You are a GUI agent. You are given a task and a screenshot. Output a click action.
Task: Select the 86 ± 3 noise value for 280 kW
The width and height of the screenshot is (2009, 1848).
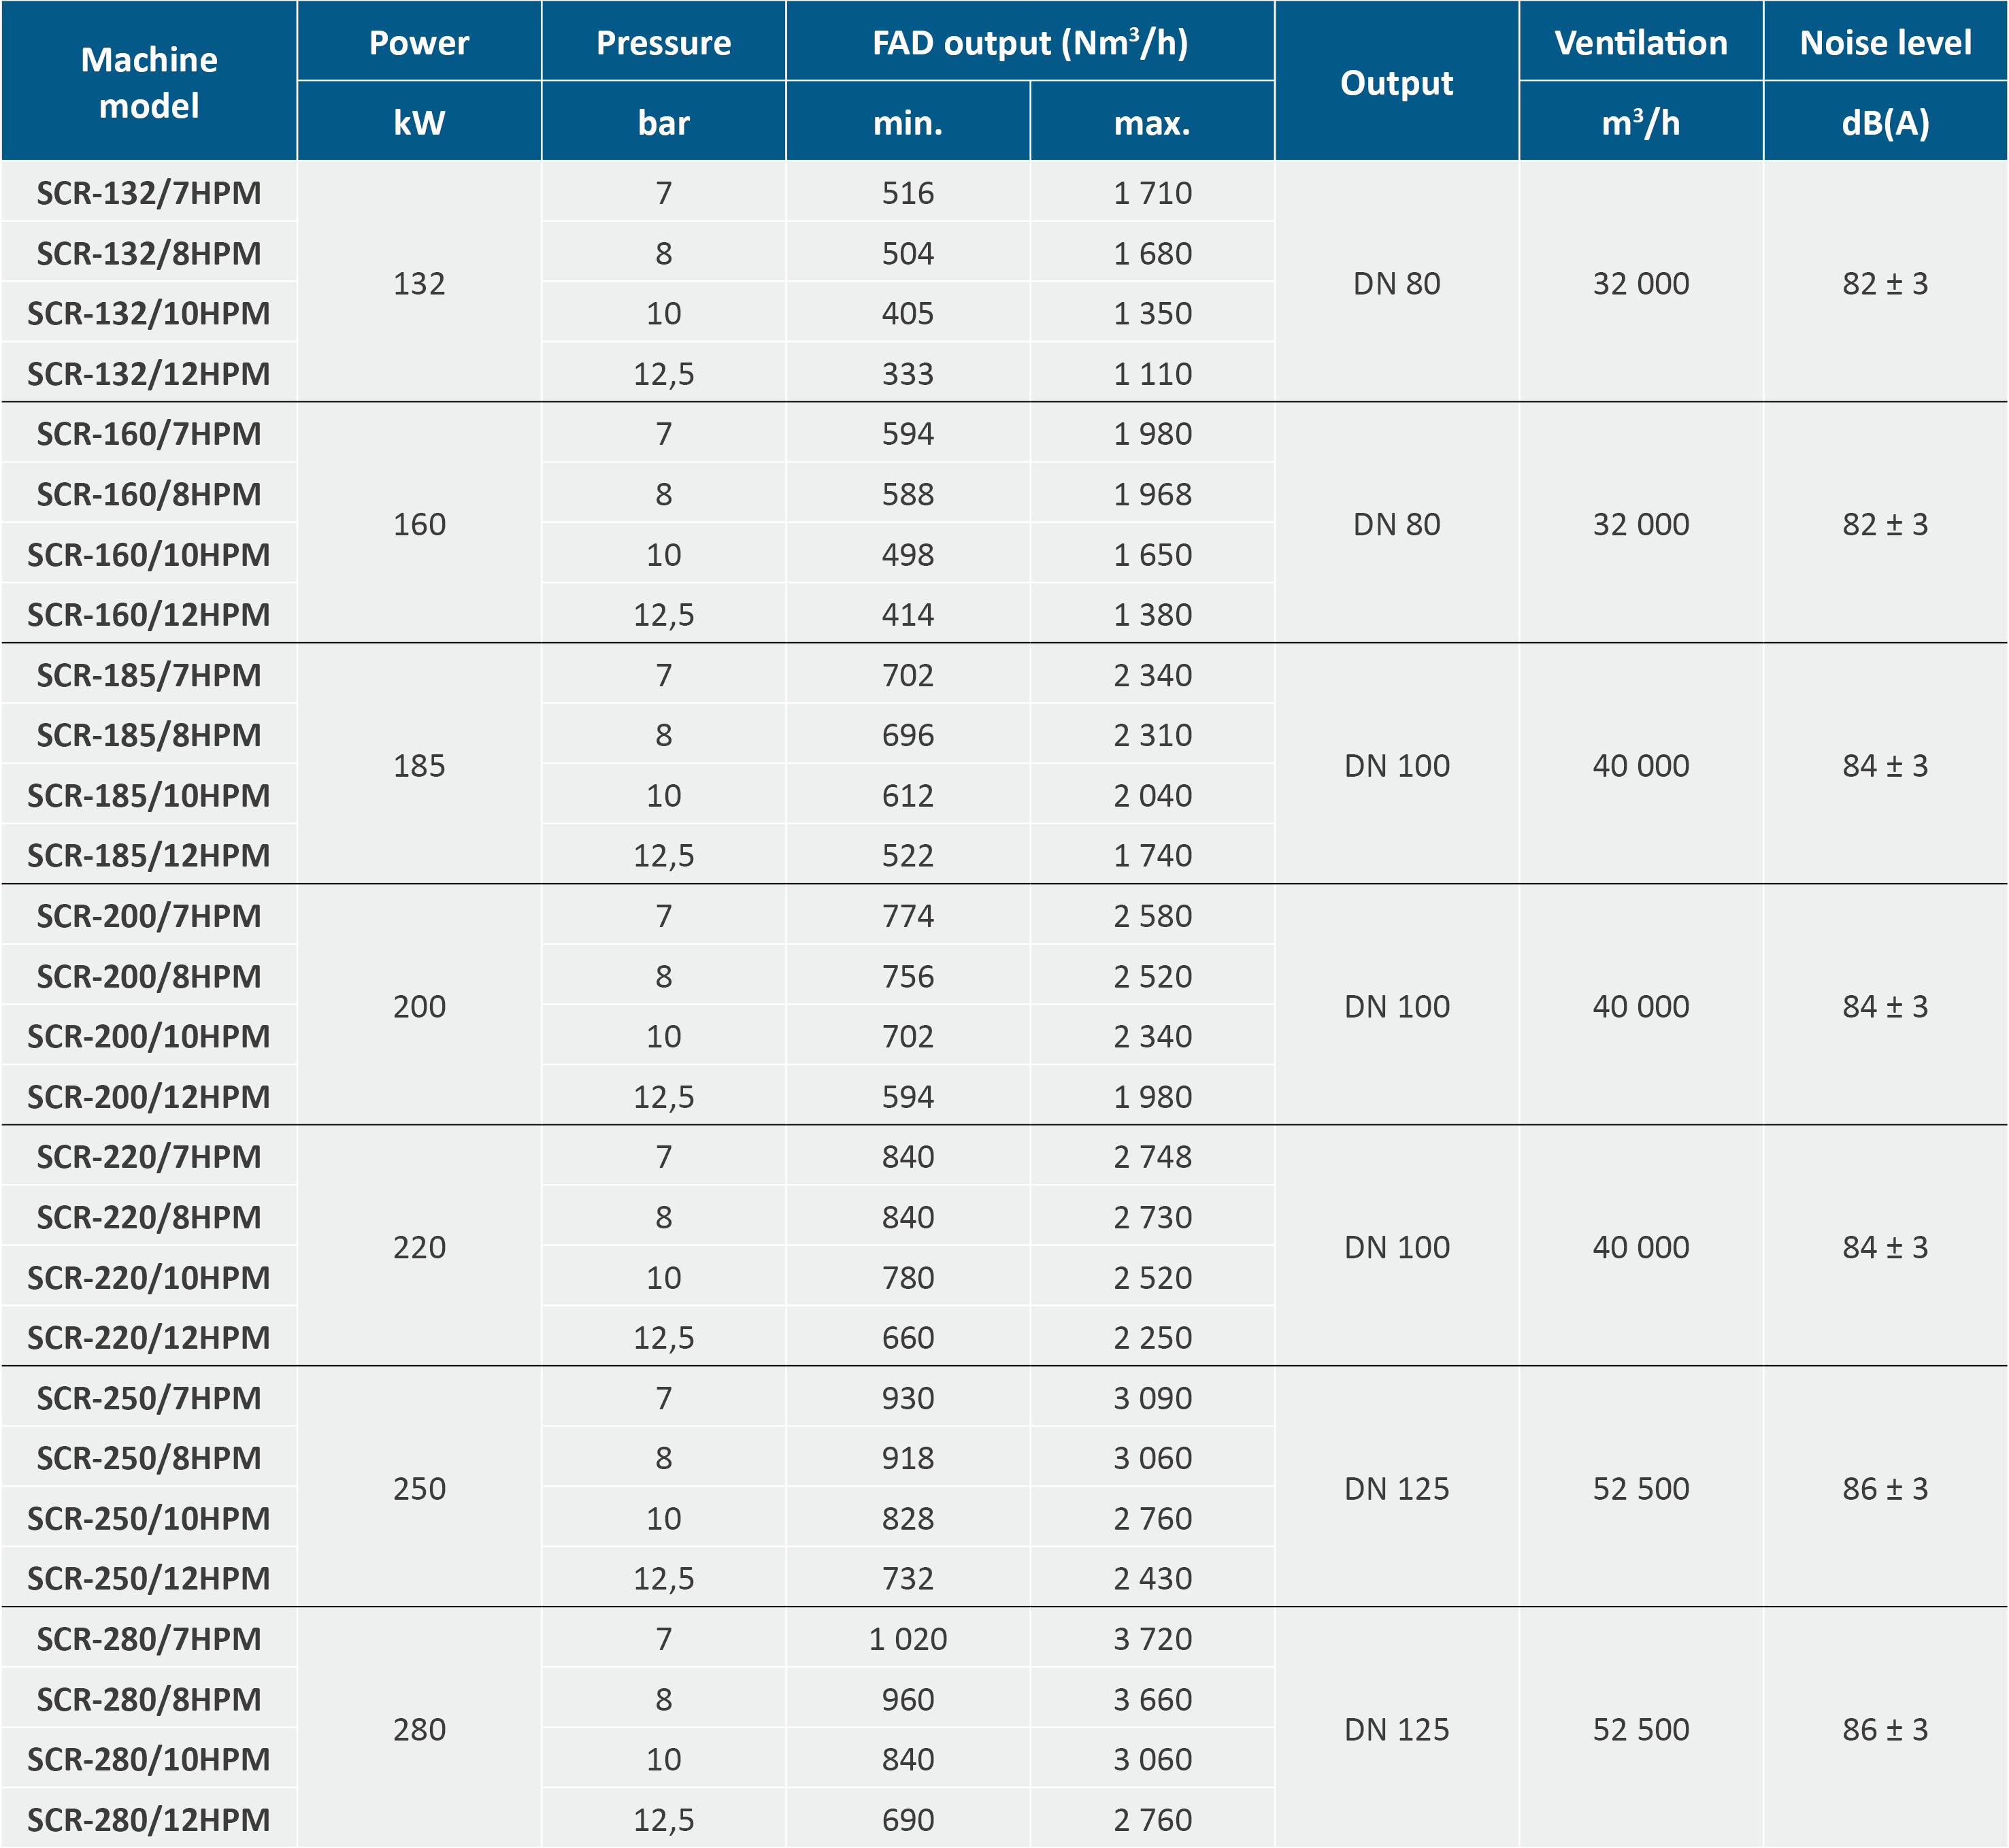1885,1729
